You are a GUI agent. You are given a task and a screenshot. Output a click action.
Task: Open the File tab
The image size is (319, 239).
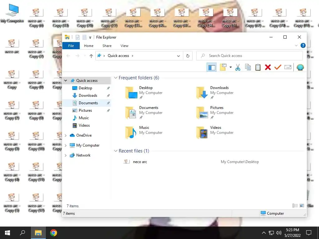click(x=71, y=46)
